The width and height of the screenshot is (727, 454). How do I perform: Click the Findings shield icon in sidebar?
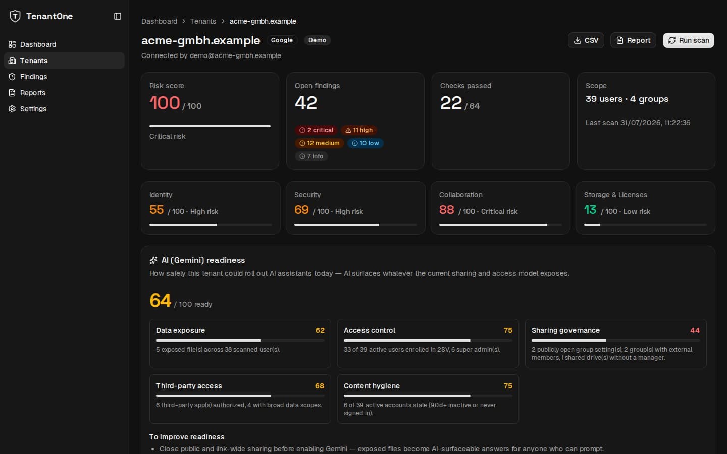pyautogui.click(x=12, y=77)
